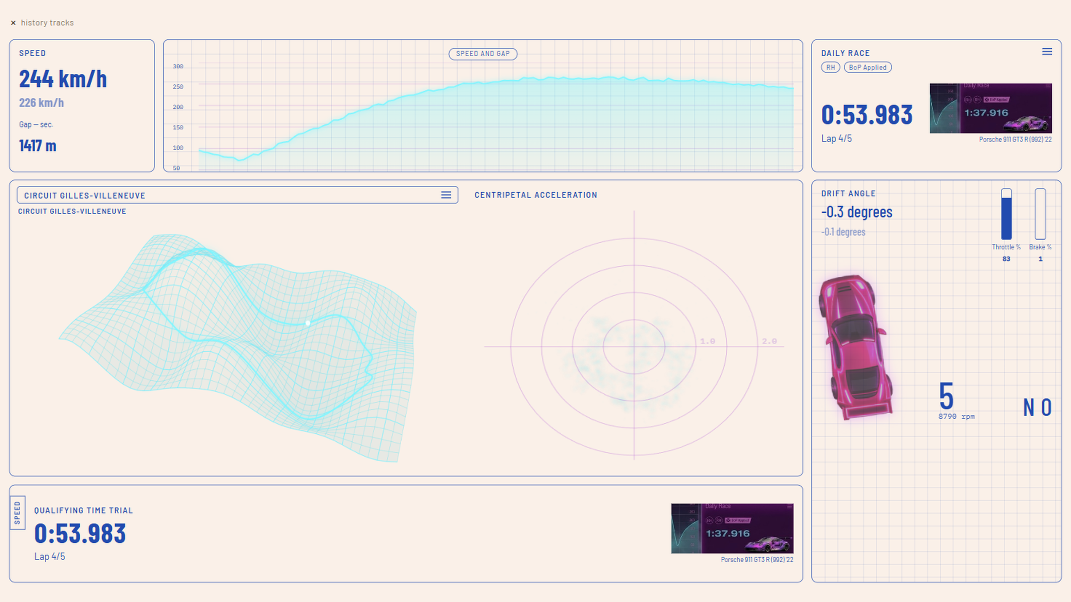Click Porsche 911 GT3 R caption in Daily Race
Image resolution: width=1071 pixels, height=602 pixels.
click(x=1015, y=140)
